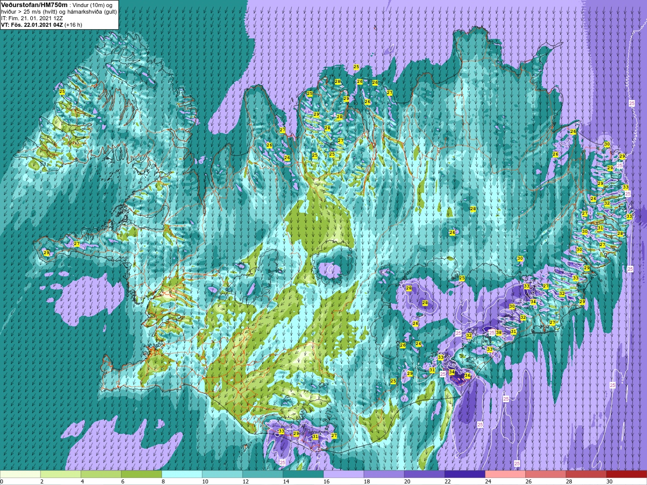Image resolution: width=647 pixels, height=485 pixels.
Task: Click the 0–2 pale yellow legend swatch
Action: [20, 474]
